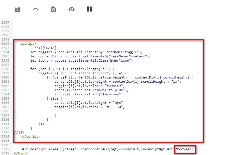The width and height of the screenshot is (242, 155).
Task: Click the '/body&gt;' text at line end
Action: pyautogui.click(x=184, y=149)
